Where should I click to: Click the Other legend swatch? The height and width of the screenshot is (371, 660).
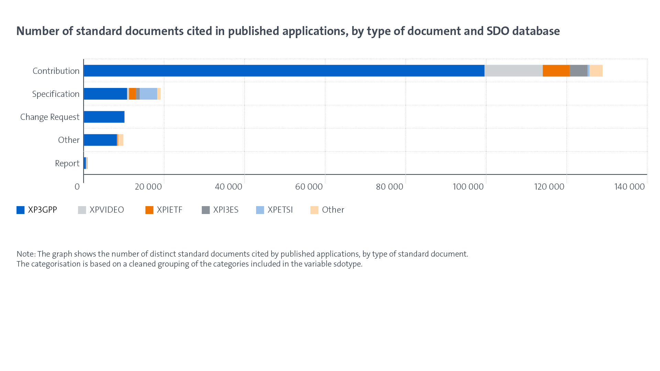(314, 210)
